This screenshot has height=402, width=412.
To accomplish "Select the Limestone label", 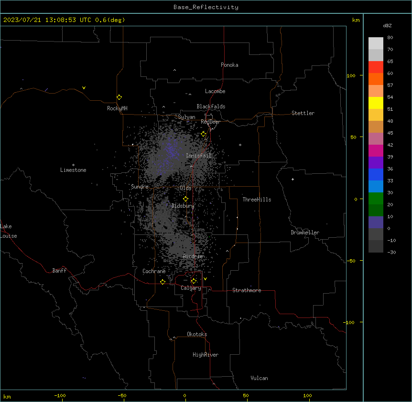I will pyautogui.click(x=73, y=170).
